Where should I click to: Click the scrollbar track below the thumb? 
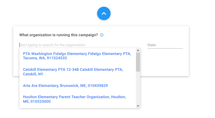pyautogui.click(x=138, y=88)
